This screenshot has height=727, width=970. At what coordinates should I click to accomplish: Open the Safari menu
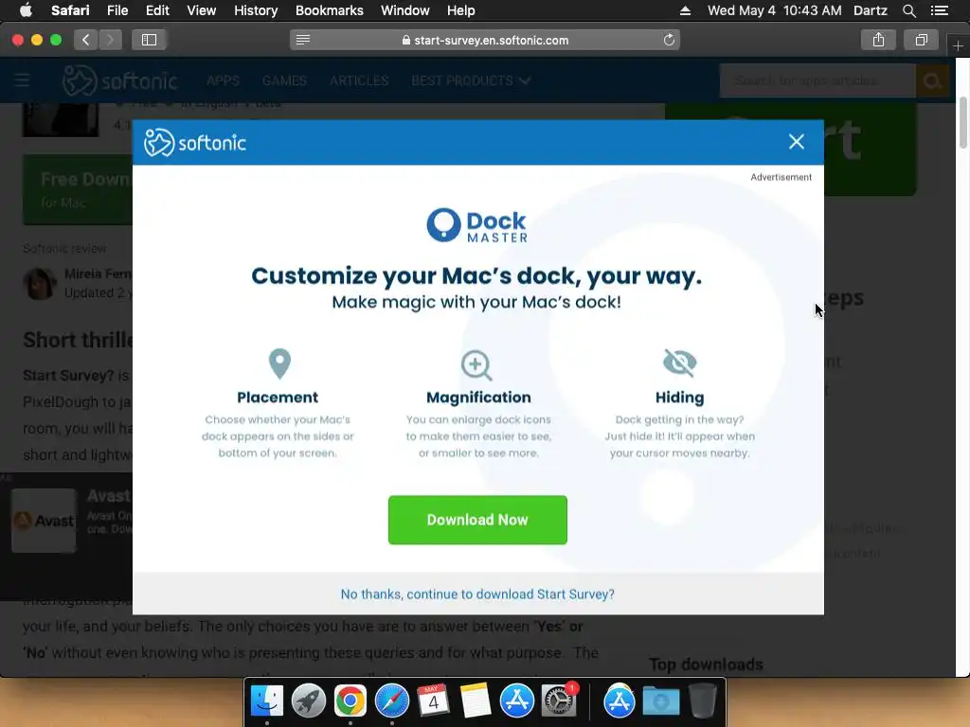[70, 10]
